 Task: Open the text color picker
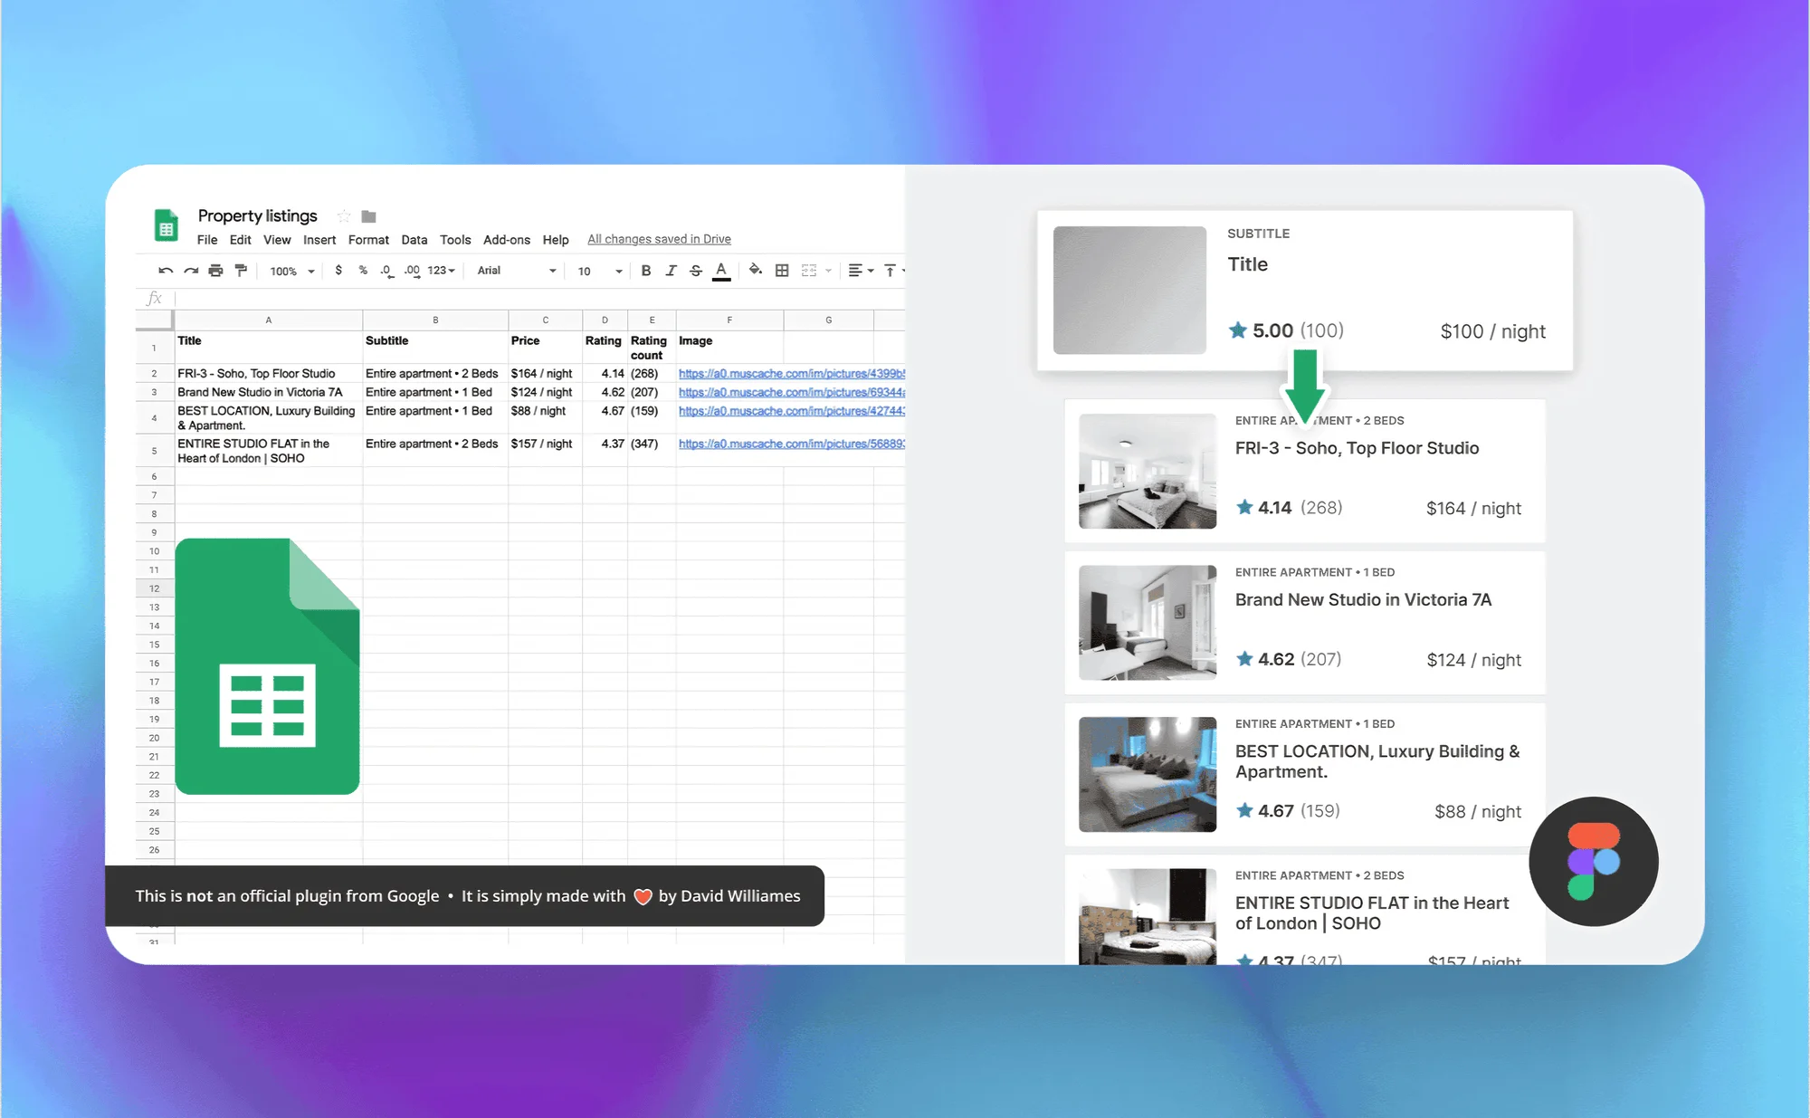[721, 271]
